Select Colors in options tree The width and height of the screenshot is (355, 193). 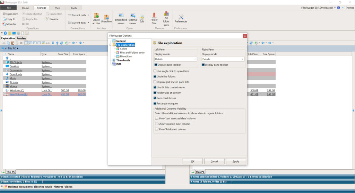(123, 48)
